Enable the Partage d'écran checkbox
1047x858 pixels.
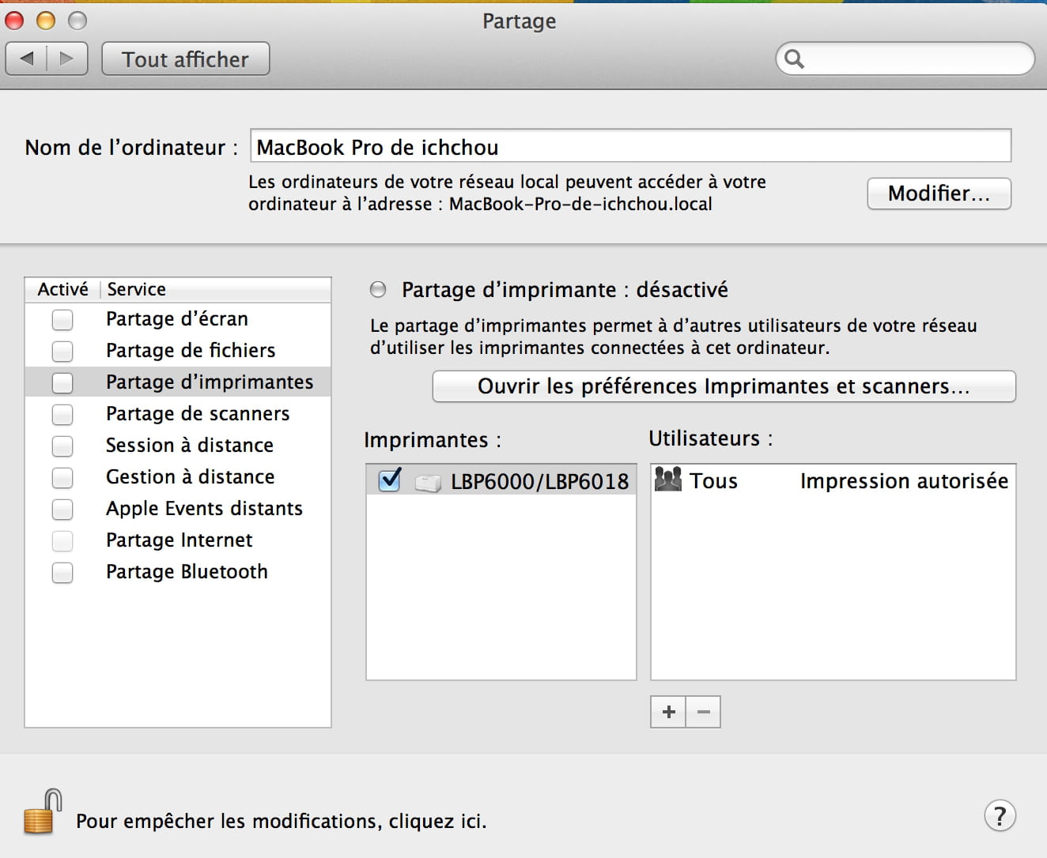(x=62, y=319)
